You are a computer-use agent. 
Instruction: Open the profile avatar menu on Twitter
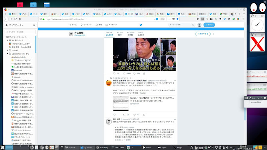click(199, 25)
